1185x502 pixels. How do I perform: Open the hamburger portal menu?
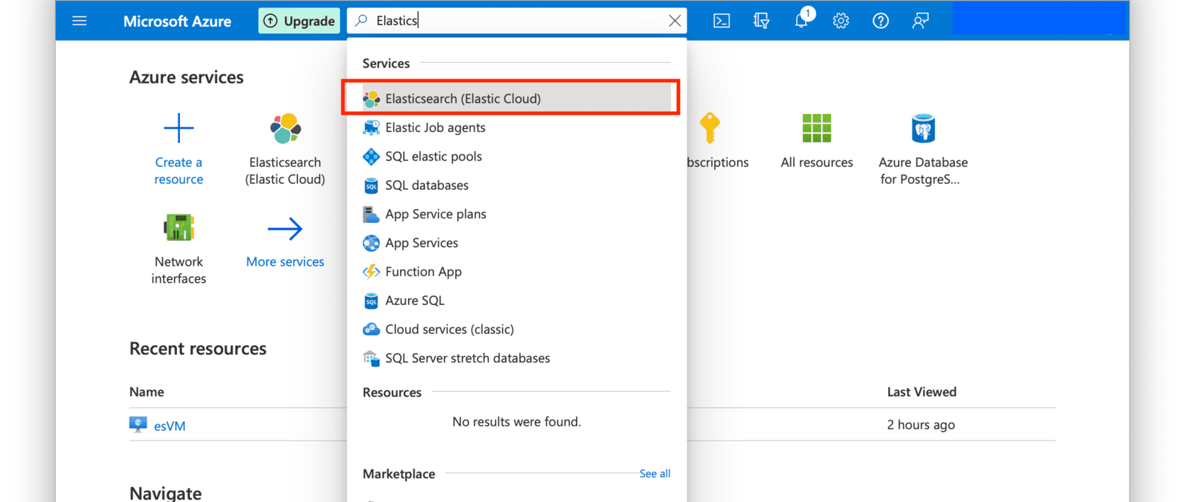[x=79, y=21]
